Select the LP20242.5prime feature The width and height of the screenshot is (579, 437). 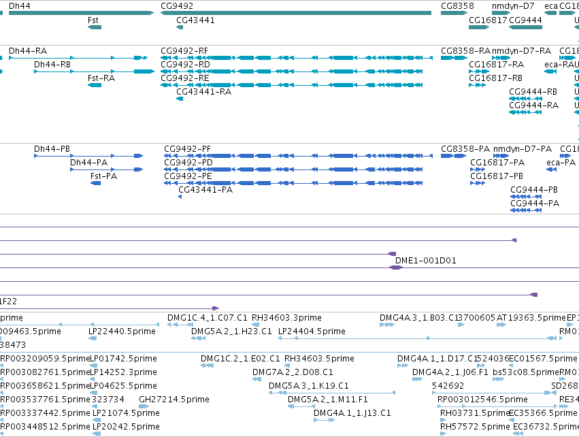coord(97,434)
